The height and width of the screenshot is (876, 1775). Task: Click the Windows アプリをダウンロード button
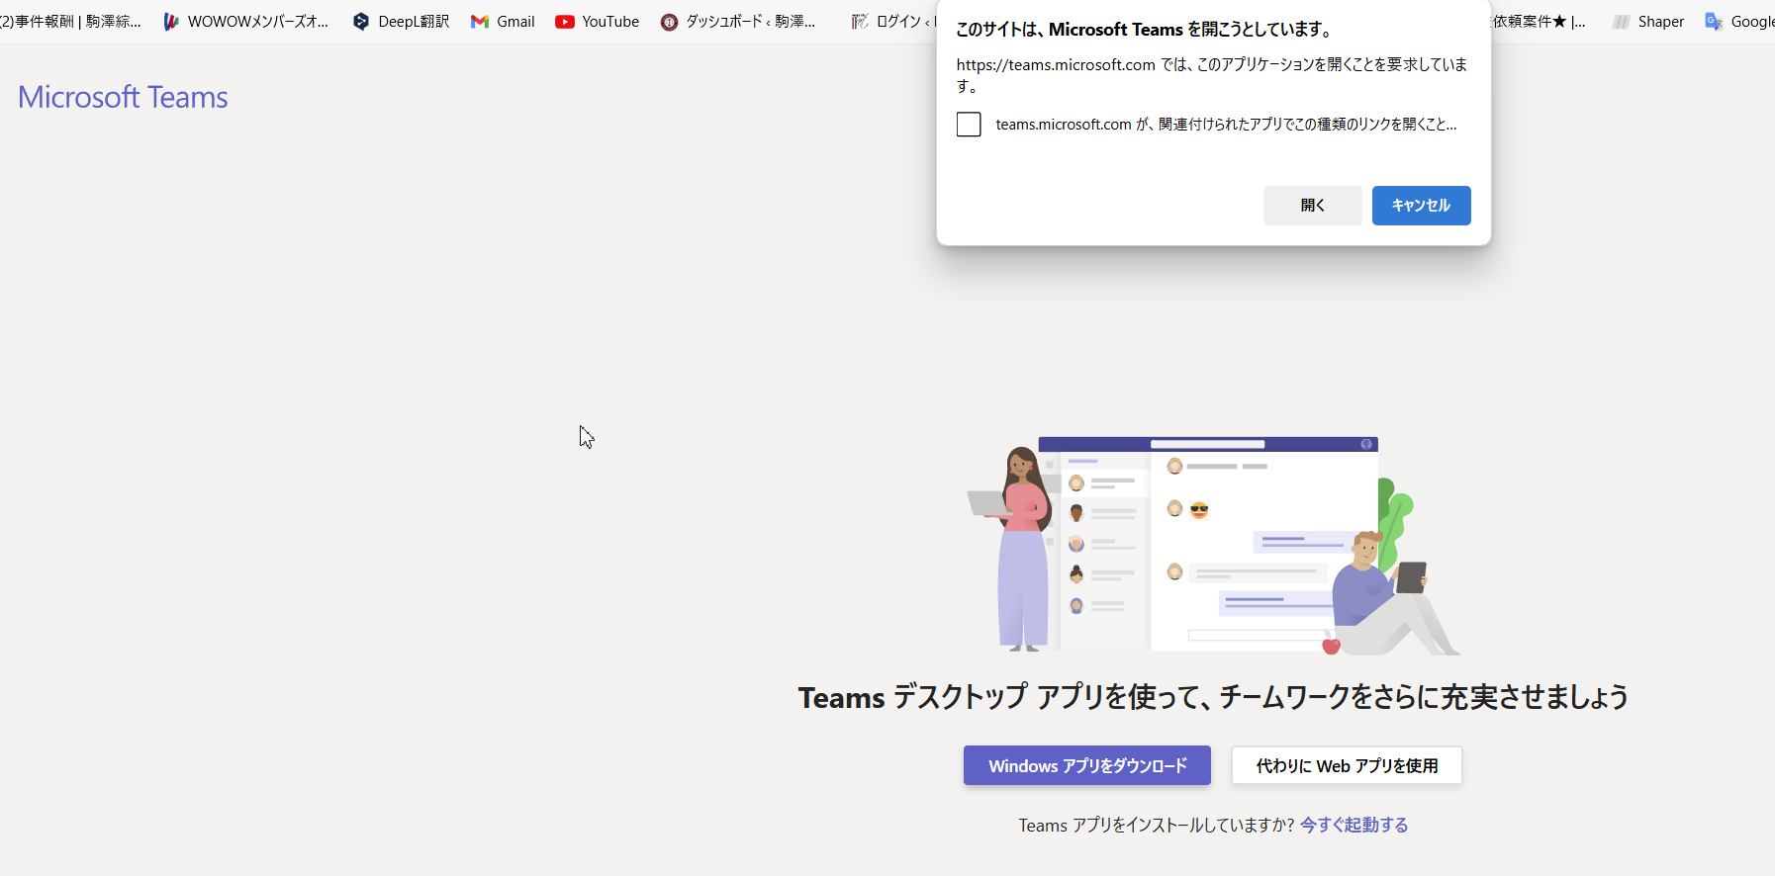1086,765
